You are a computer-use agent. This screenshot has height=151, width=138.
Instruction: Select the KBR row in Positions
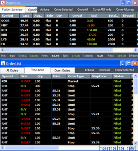click(x=69, y=35)
